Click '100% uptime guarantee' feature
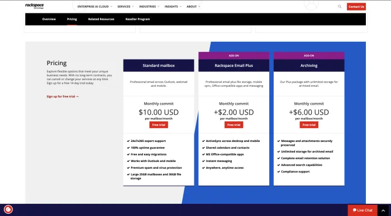The width and height of the screenshot is (391, 216). point(147,148)
